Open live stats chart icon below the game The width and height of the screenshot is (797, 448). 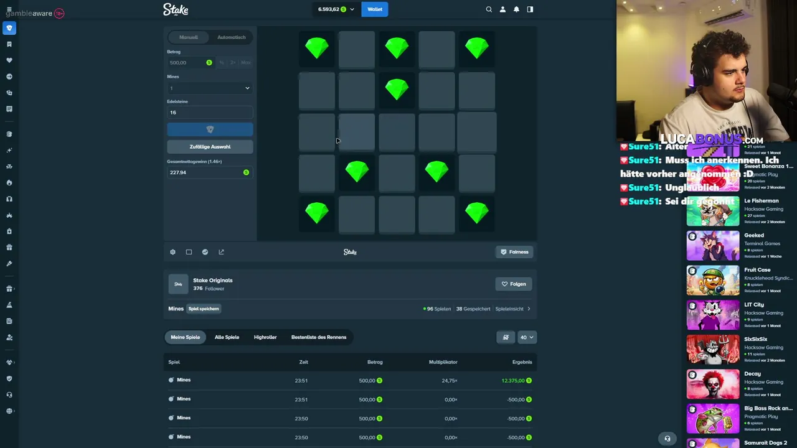[205, 252]
